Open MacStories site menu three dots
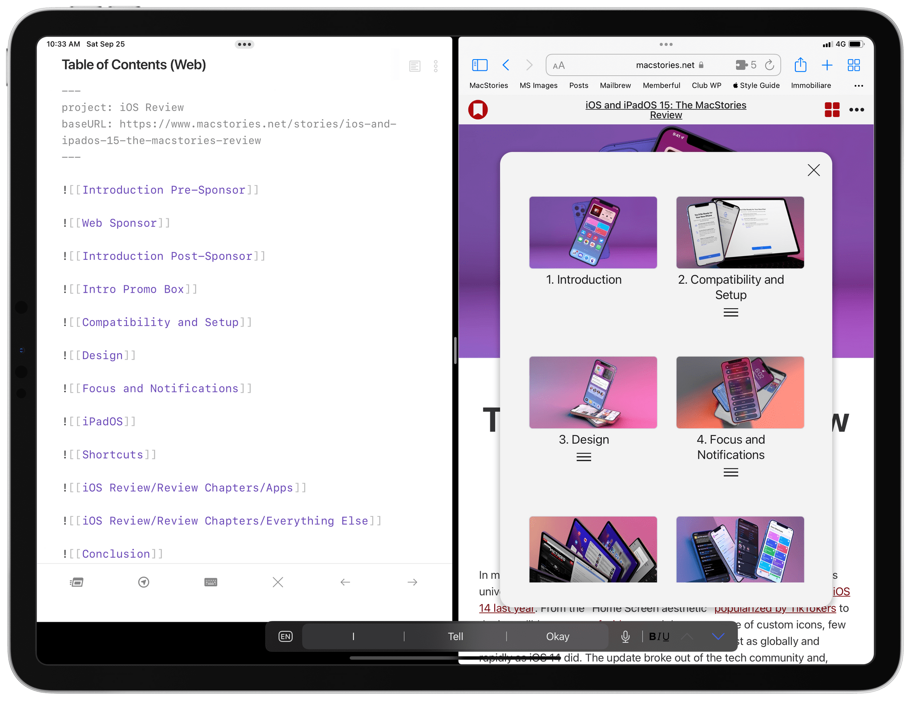Screen dimensions: 911x701 (x=856, y=110)
